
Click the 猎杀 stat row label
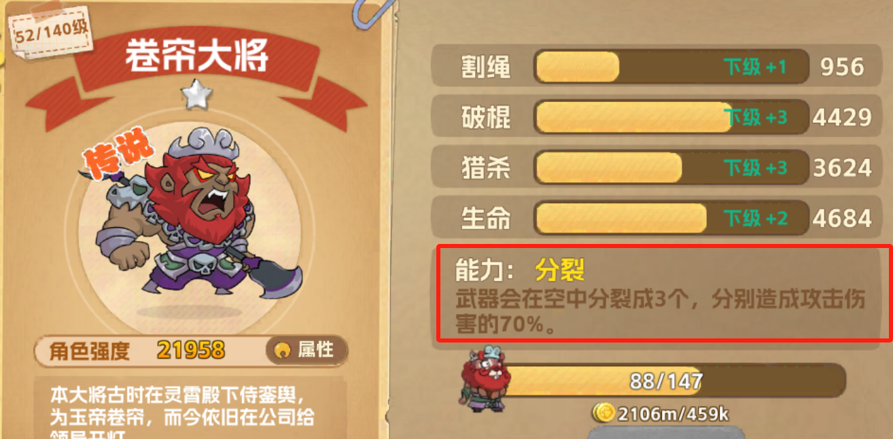point(485,168)
